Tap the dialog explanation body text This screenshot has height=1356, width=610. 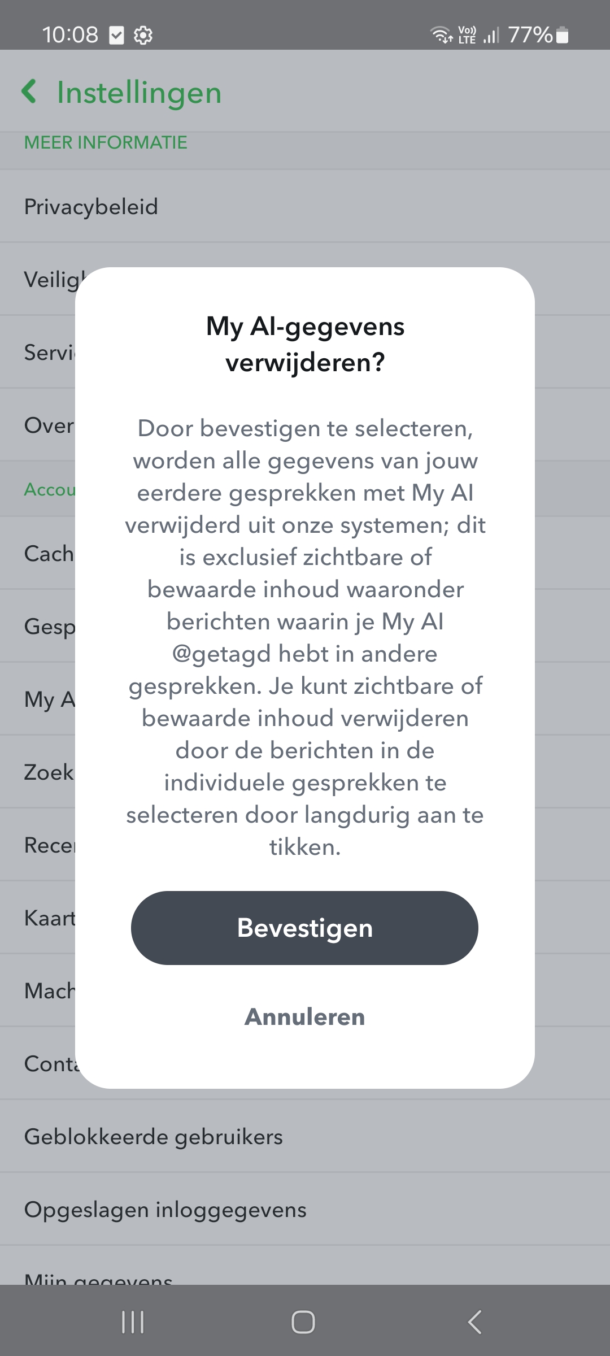[x=305, y=637]
